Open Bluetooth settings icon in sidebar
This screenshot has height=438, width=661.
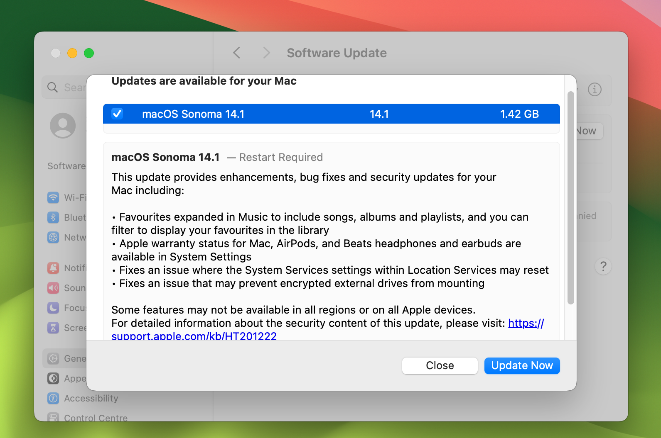coord(53,217)
